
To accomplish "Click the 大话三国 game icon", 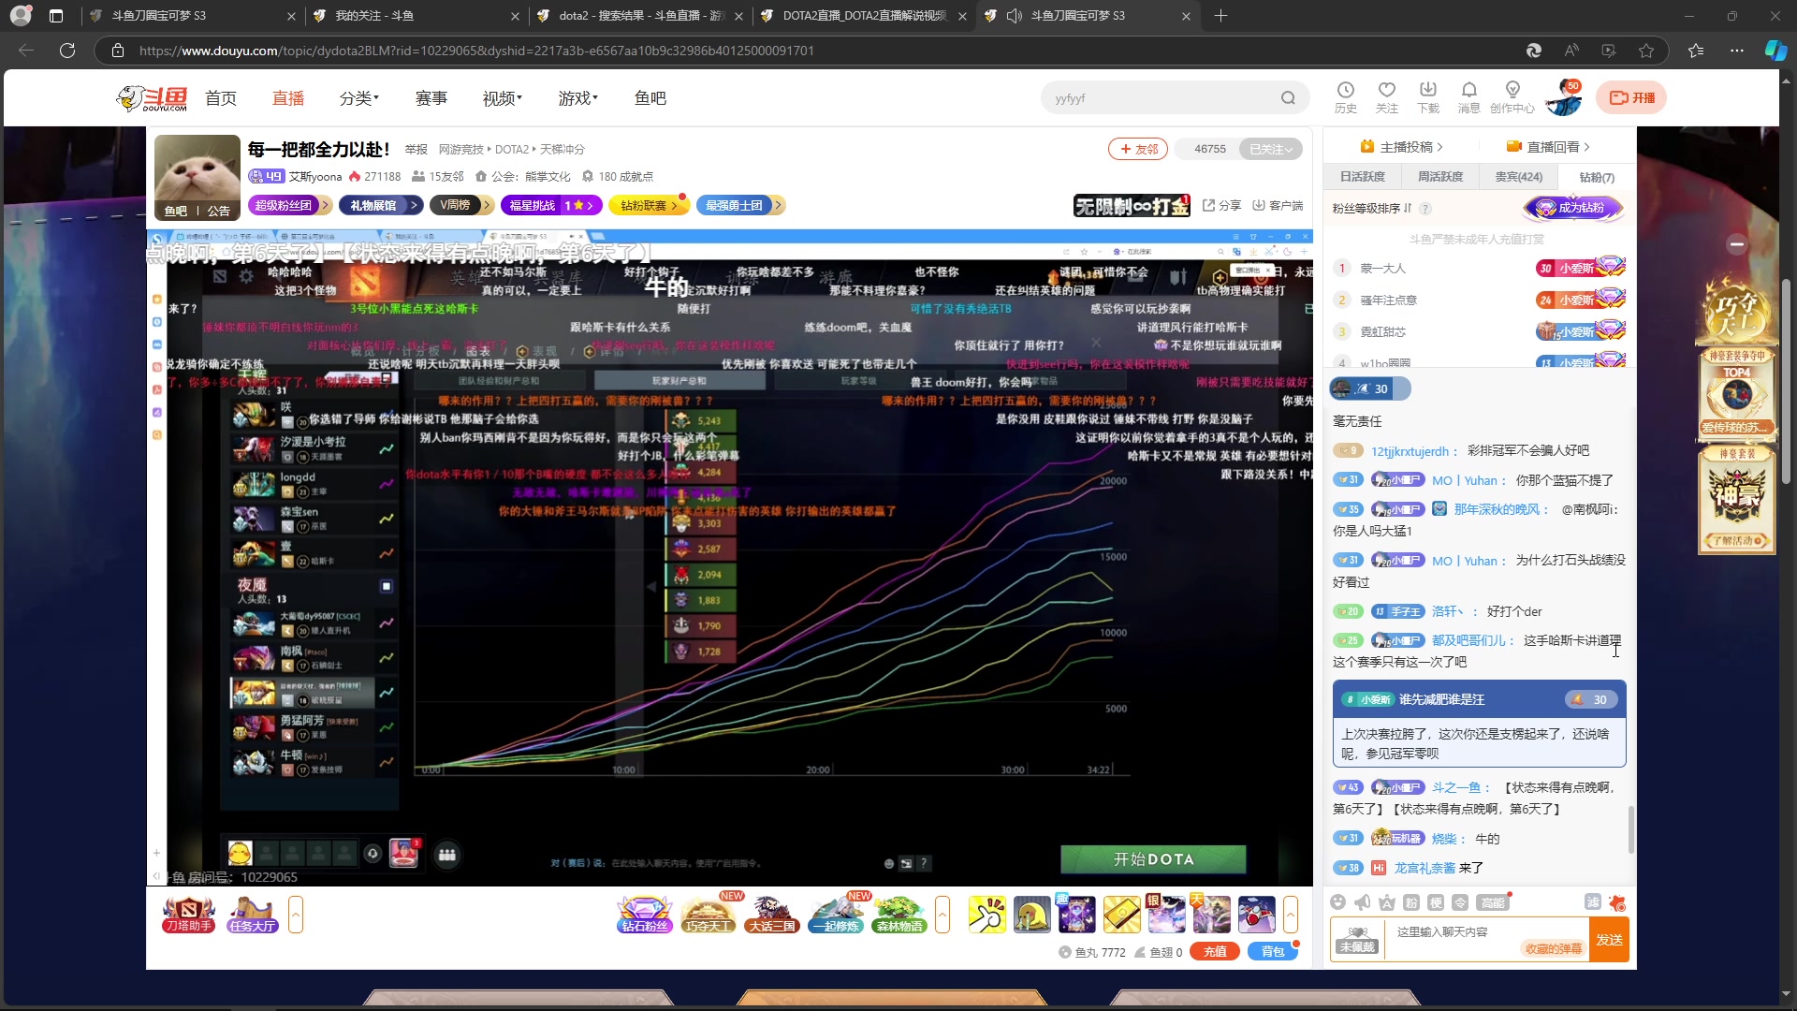I will [x=772, y=915].
